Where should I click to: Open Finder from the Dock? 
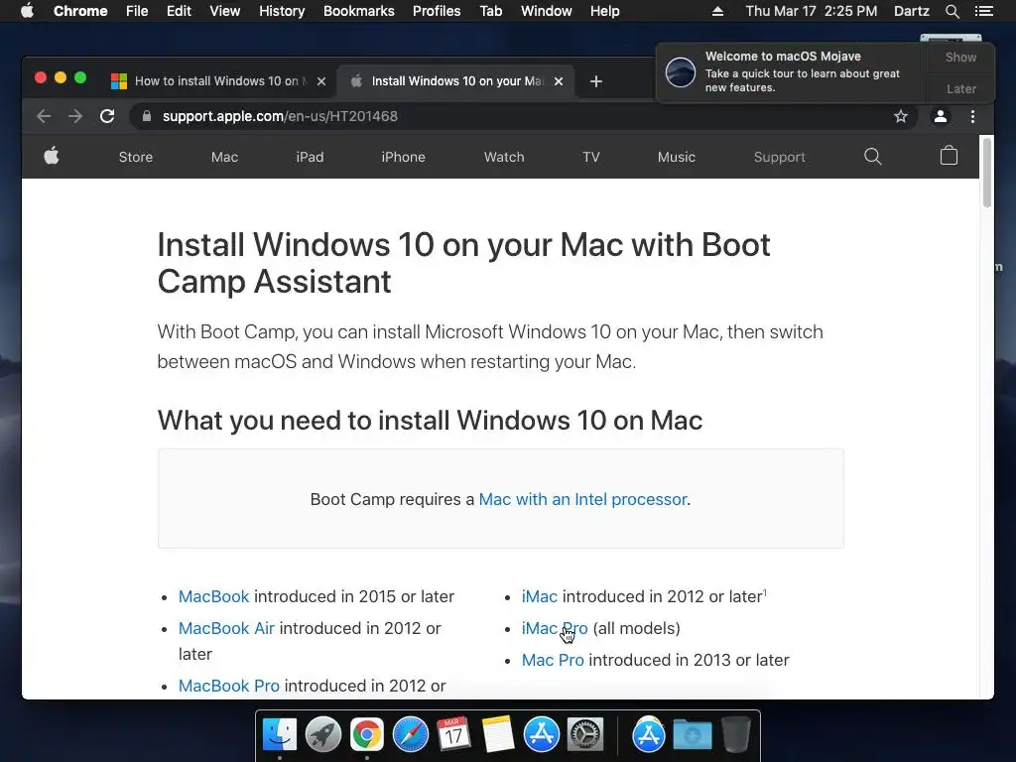pos(279,735)
